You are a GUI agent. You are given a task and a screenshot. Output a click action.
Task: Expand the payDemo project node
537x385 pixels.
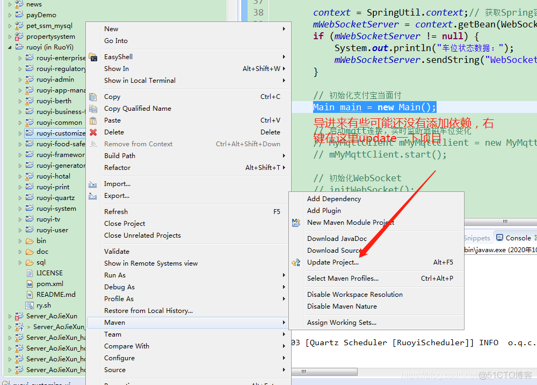point(10,15)
